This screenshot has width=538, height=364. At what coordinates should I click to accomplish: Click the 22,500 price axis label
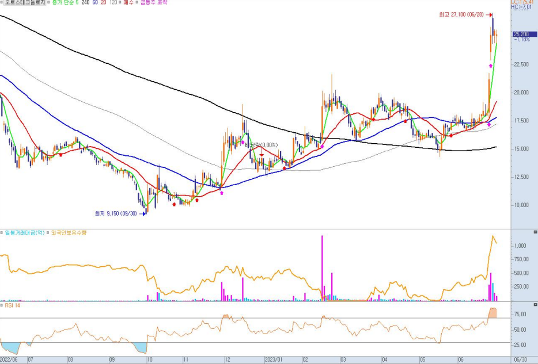tap(521, 64)
